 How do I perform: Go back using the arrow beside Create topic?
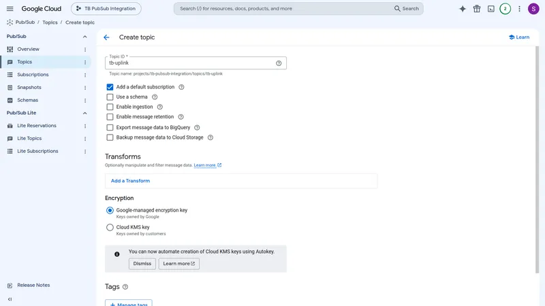[x=106, y=37]
